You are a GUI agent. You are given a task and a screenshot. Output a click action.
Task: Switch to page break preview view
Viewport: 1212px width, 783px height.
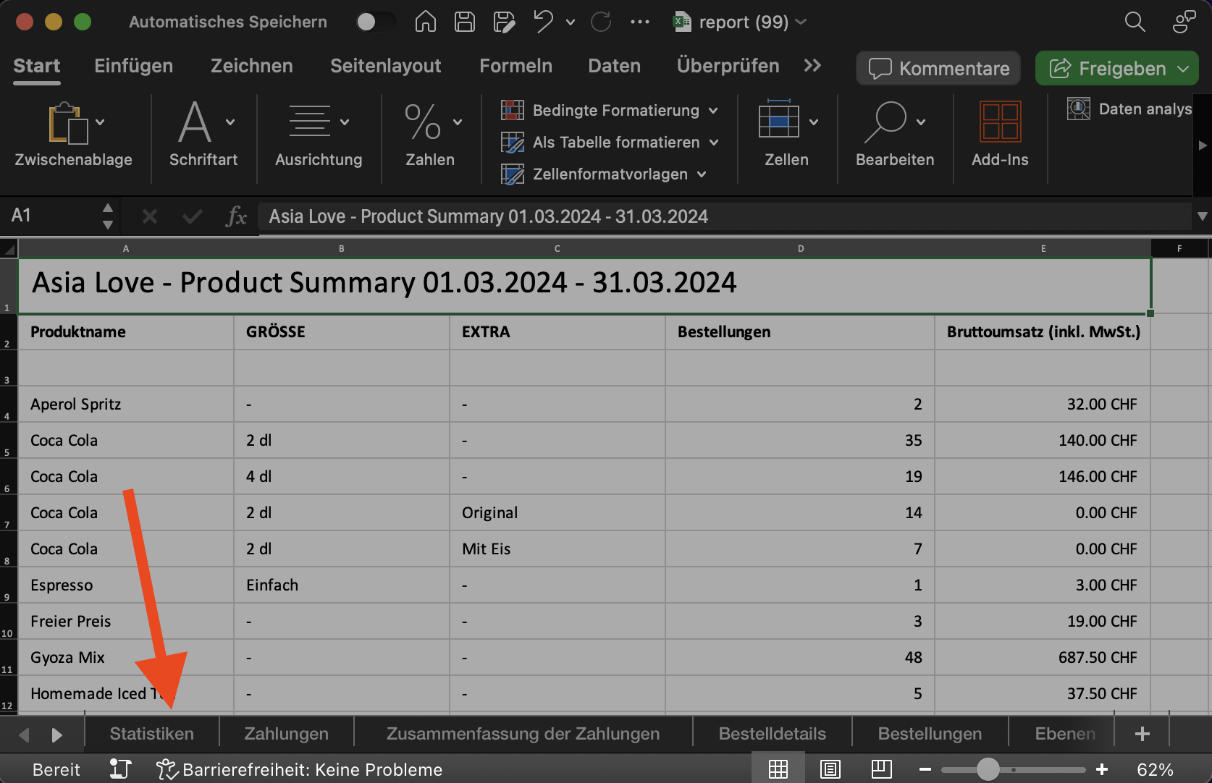881,769
